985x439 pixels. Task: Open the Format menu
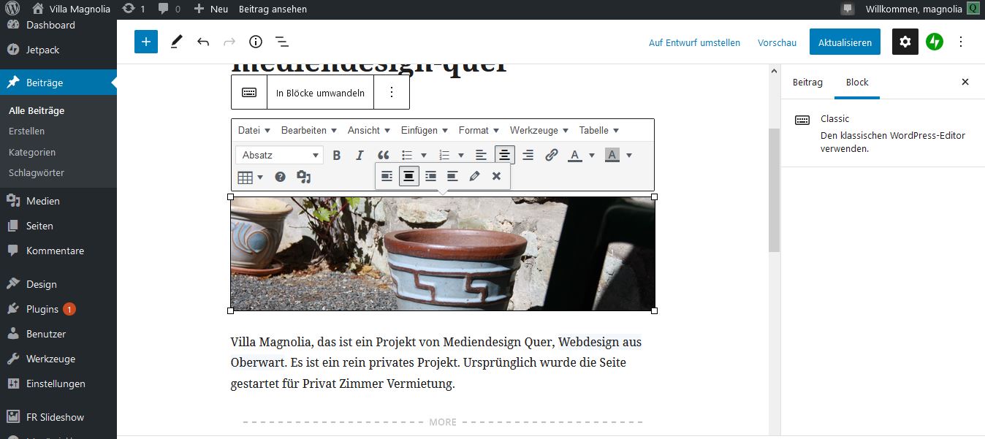(474, 130)
